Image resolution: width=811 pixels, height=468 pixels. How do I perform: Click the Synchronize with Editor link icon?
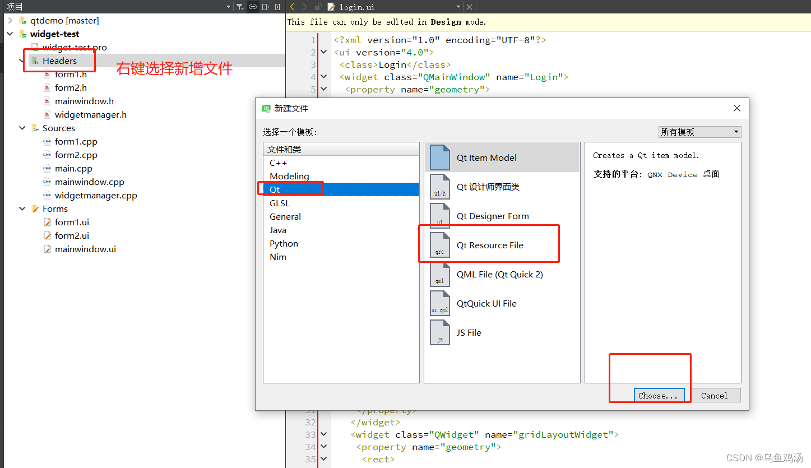(x=252, y=7)
